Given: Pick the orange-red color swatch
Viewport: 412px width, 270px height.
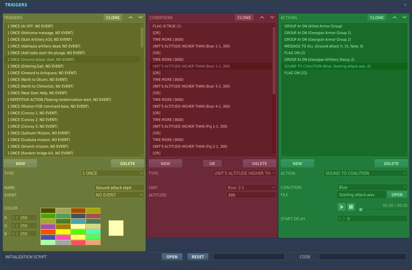Looking at the screenshot, I should (48, 232).
